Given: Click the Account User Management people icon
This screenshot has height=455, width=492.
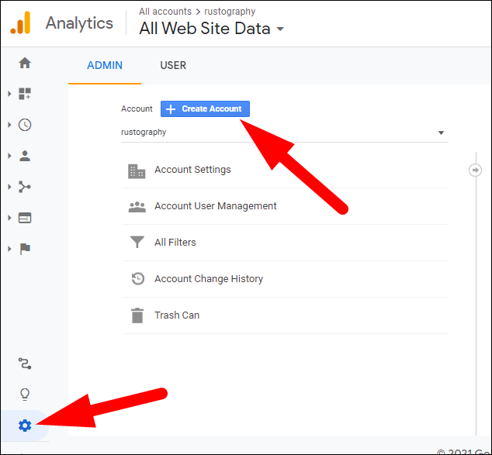Looking at the screenshot, I should coord(137,207).
